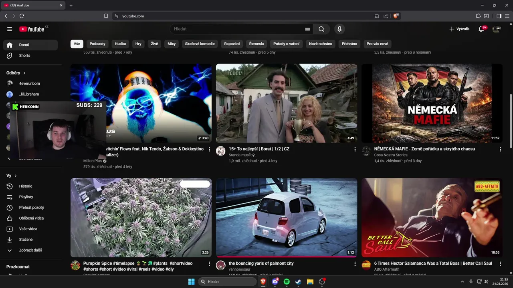The image size is (513, 288).
Task: Select the Hudba filter chip
Action: [x=120, y=44]
